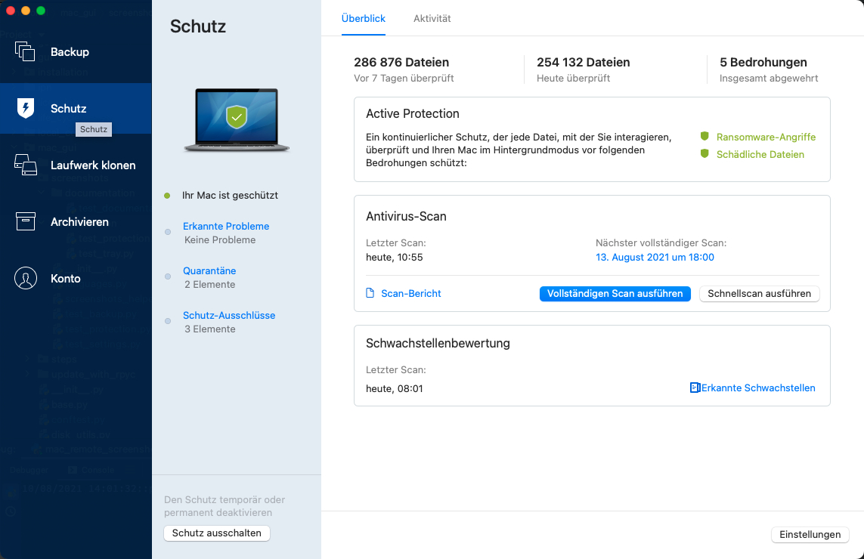Click the Heute überprüft caption
The height and width of the screenshot is (559, 864).
point(573,79)
